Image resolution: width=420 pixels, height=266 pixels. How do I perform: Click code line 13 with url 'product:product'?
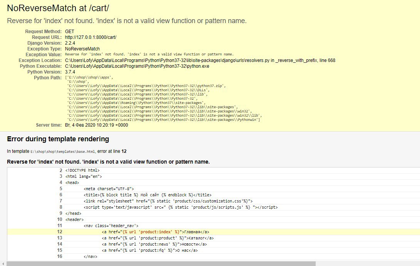pos(158,238)
